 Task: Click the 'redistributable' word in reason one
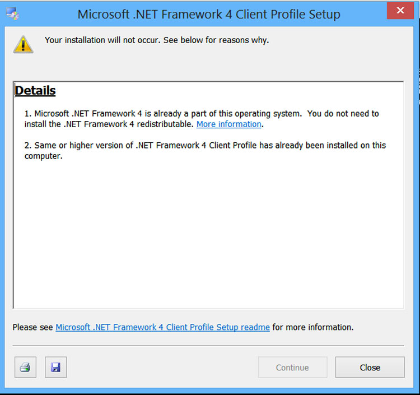click(166, 124)
